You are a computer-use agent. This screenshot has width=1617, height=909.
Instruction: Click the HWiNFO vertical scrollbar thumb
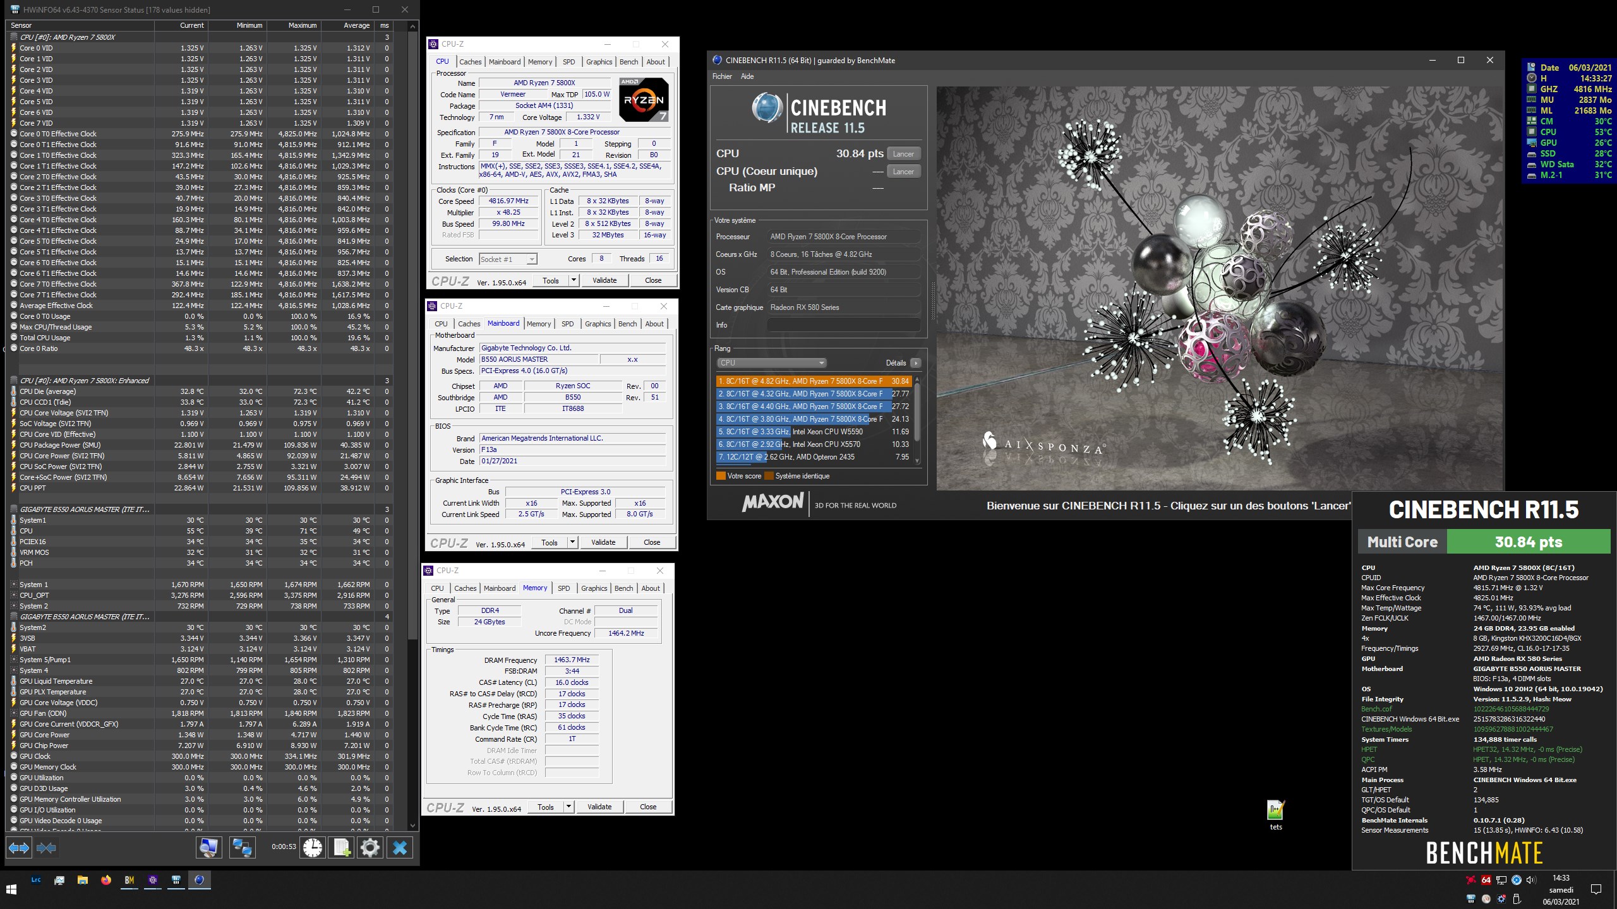coord(413,335)
